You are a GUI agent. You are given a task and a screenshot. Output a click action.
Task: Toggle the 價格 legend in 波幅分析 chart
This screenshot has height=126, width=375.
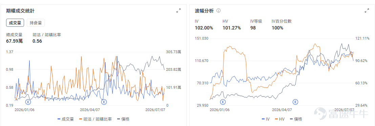coord(296,119)
